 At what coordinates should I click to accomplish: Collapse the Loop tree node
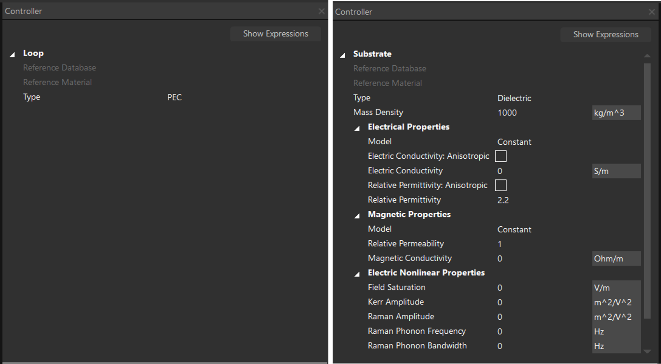[12, 54]
